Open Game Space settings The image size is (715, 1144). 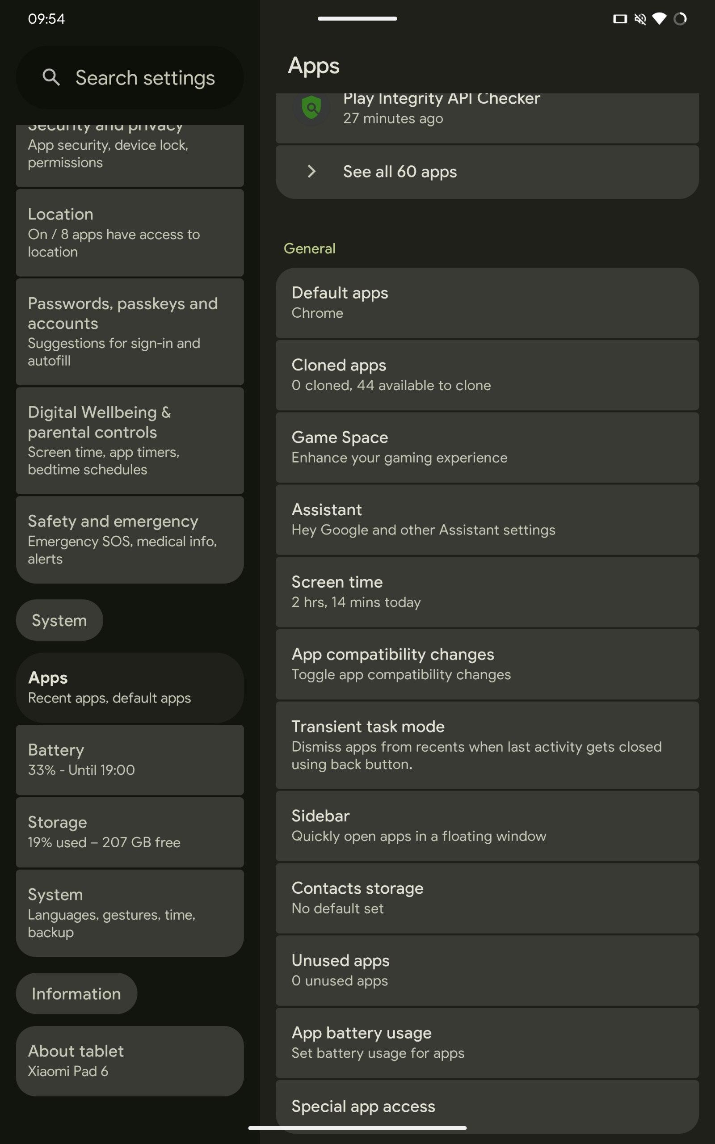(x=487, y=447)
